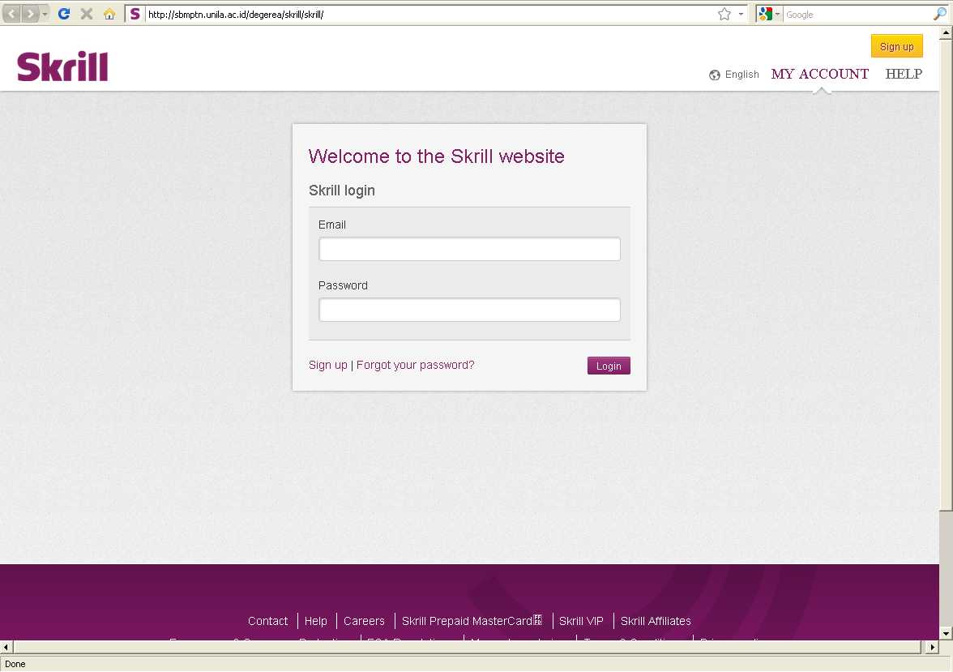Viewport: 953px width, 672px height.
Task: Click the Email input field
Action: pyautogui.click(x=469, y=249)
